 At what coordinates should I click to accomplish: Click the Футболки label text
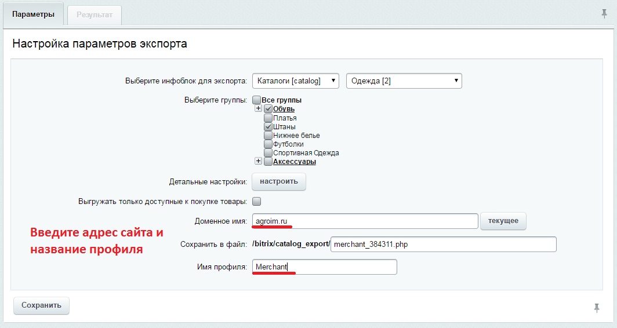(288, 144)
